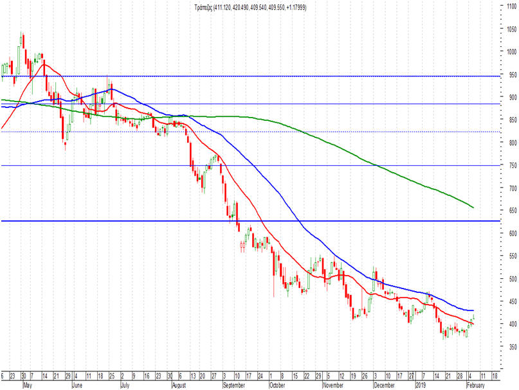Image resolution: width=519 pixels, height=390 pixels.
Task: Select the 450 price axis label
Action: point(513,301)
